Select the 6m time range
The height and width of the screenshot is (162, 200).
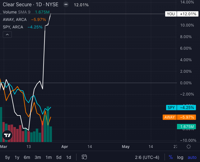click(x=27, y=157)
